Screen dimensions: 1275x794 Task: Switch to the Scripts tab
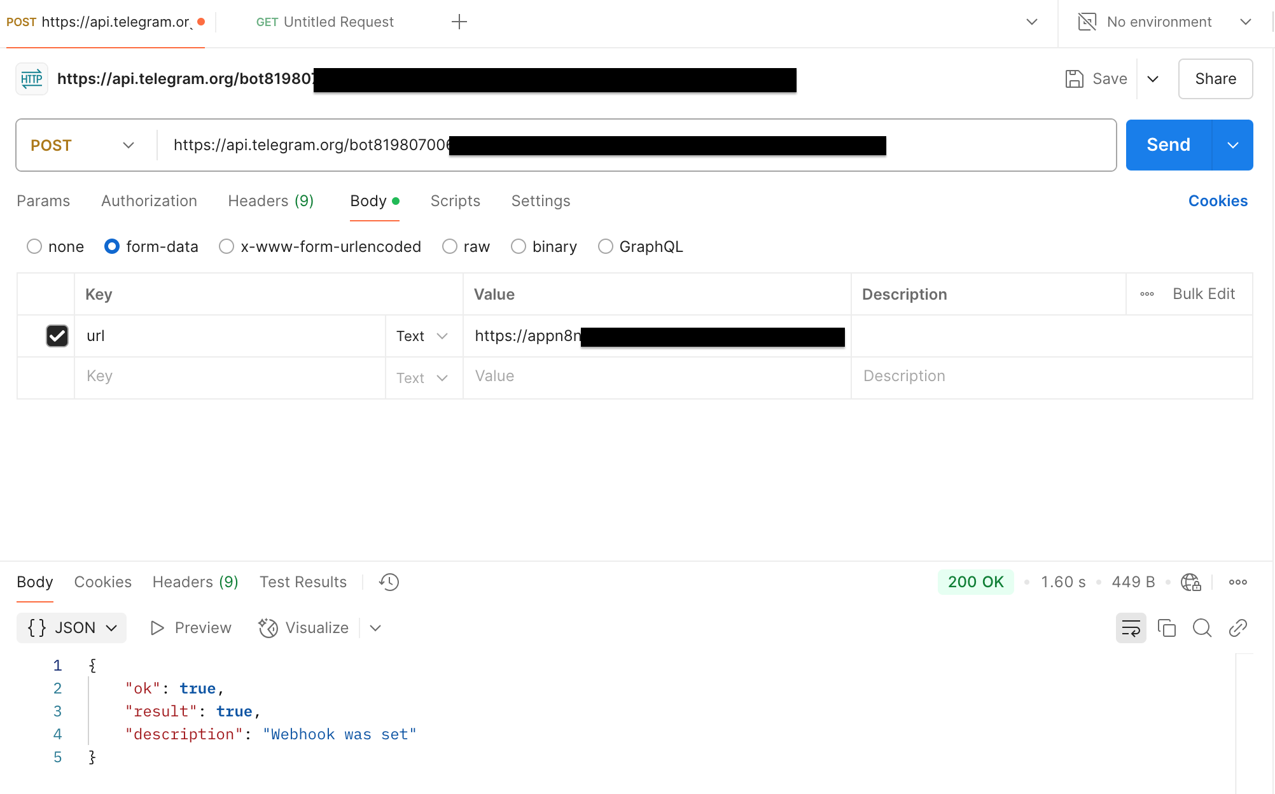[x=456, y=201]
